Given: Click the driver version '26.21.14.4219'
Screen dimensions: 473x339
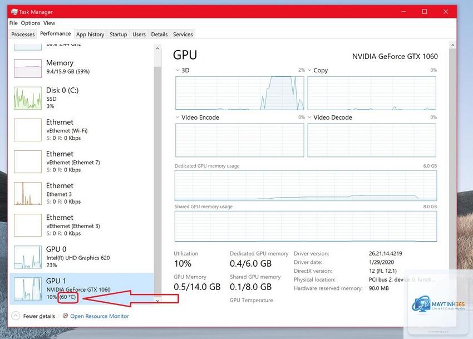Looking at the screenshot, I should click(x=385, y=254).
